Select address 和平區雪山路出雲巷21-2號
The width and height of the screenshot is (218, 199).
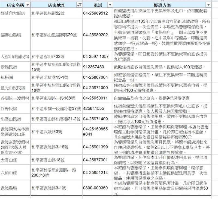click(x=56, y=119)
